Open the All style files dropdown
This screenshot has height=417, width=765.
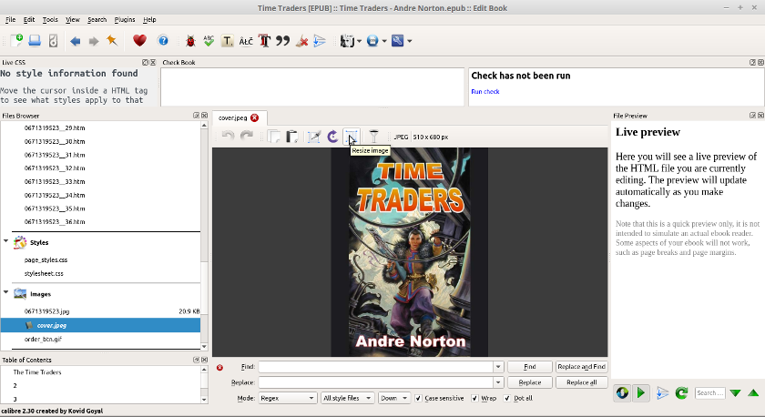[x=346, y=398]
